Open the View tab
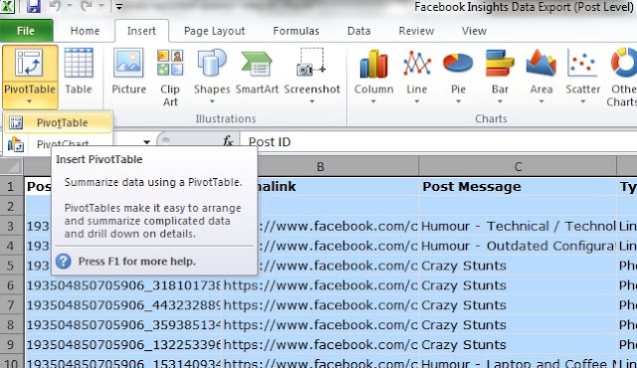The height and width of the screenshot is (368, 637). (x=474, y=31)
